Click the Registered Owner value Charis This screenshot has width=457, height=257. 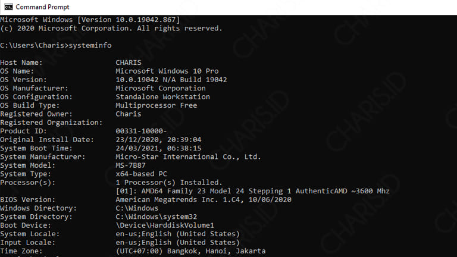tap(129, 114)
